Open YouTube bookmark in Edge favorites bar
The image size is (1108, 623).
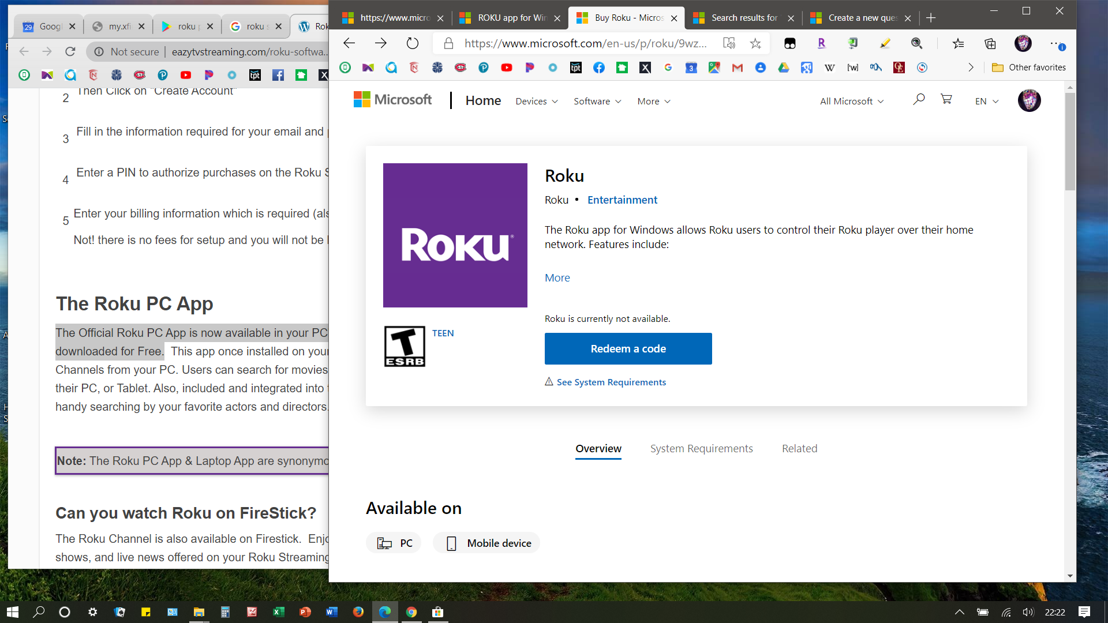point(507,67)
